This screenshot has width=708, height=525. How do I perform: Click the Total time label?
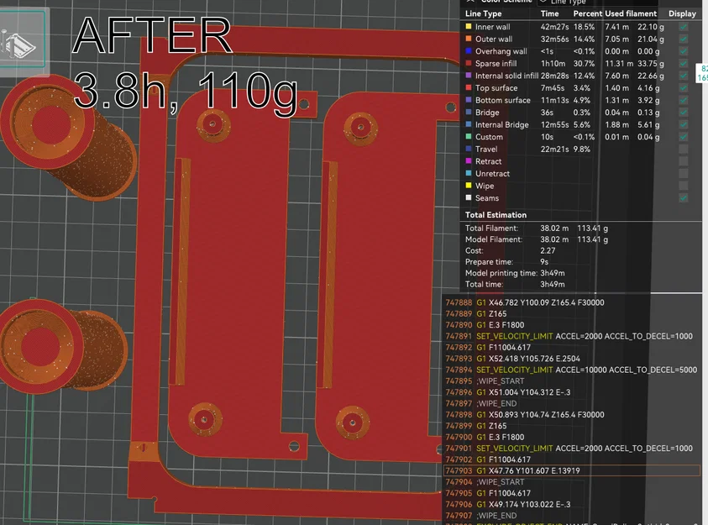pos(483,285)
